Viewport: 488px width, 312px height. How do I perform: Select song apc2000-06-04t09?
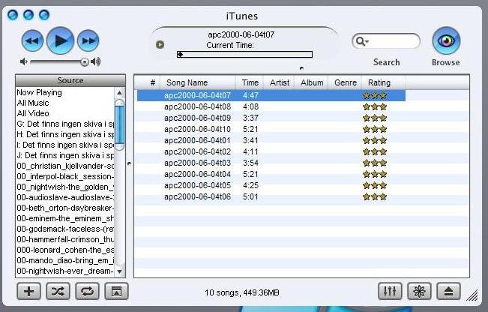[x=271, y=118]
